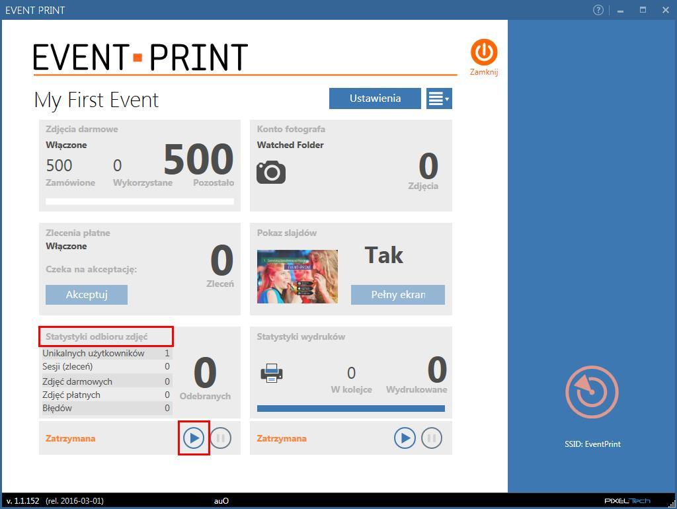
Task: Click the Watched Folder label
Action: tap(290, 145)
